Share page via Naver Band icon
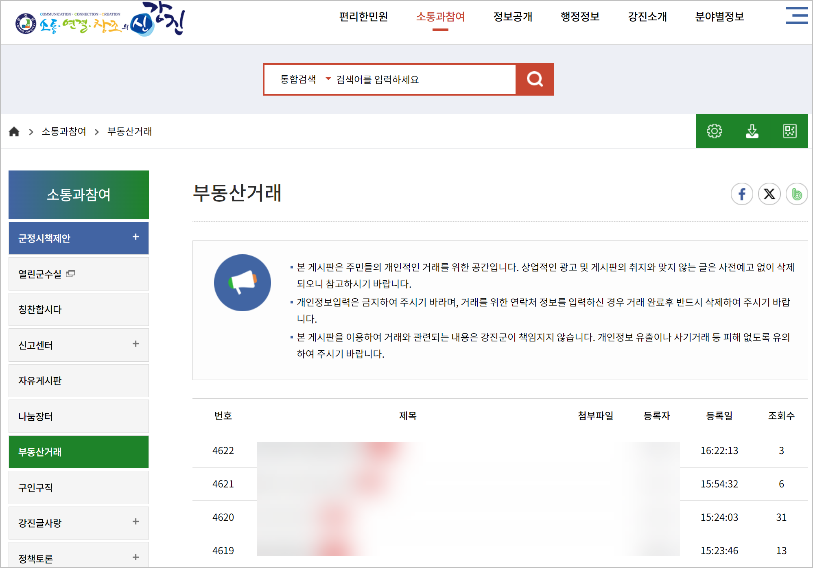 pyautogui.click(x=796, y=194)
